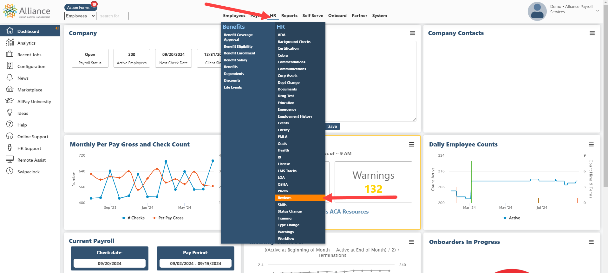This screenshot has width=608, height=273.
Task: Click the Help question mark icon
Action: 10,124
